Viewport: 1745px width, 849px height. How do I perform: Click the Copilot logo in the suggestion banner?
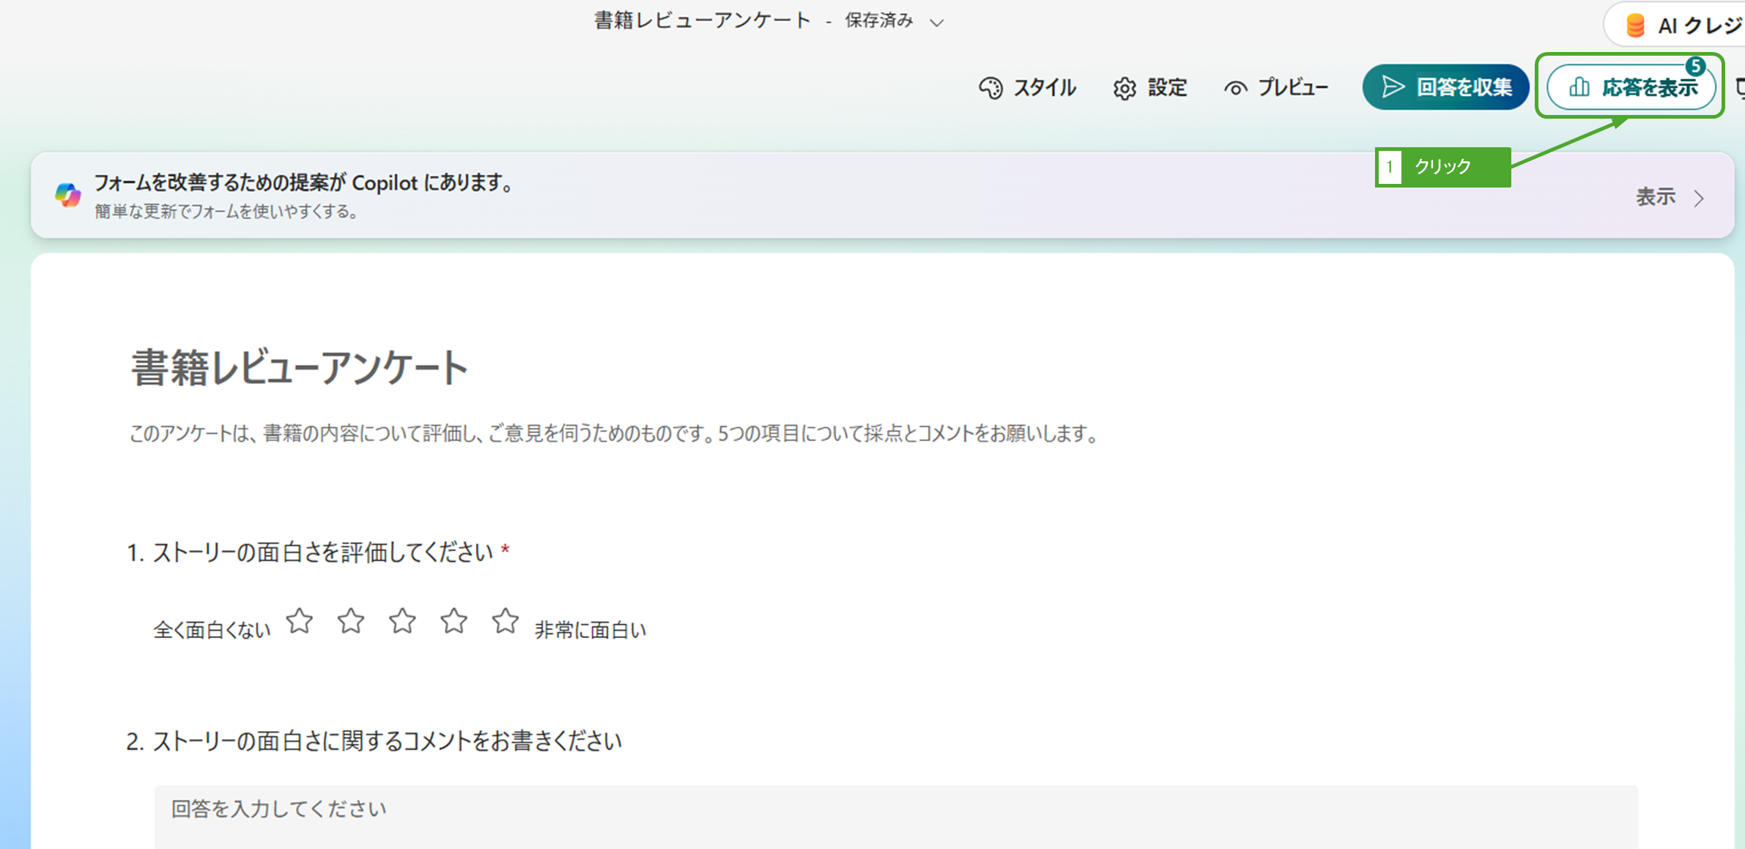click(68, 195)
